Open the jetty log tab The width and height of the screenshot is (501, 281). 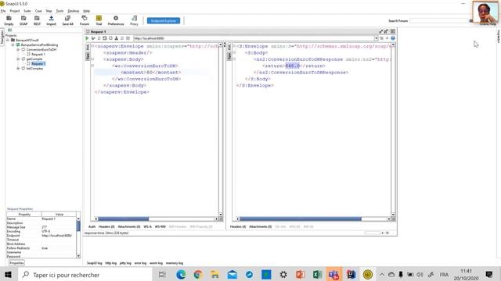coord(125,263)
